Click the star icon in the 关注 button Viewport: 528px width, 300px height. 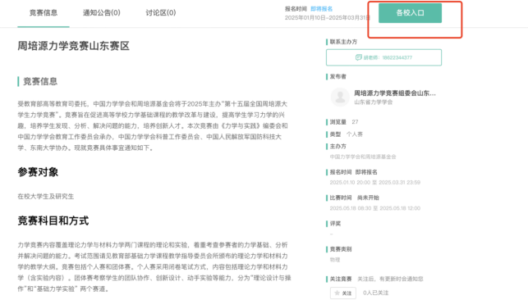(337, 293)
